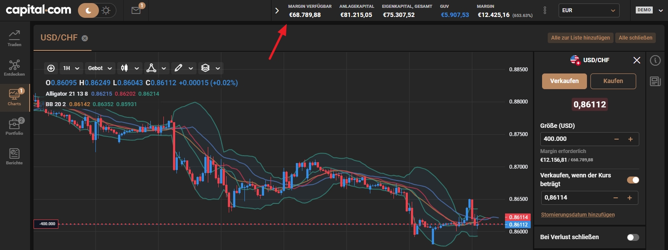Screen dimensions: 668x250
Task: Switch the dark/light mode toggle
Action: click(97, 10)
